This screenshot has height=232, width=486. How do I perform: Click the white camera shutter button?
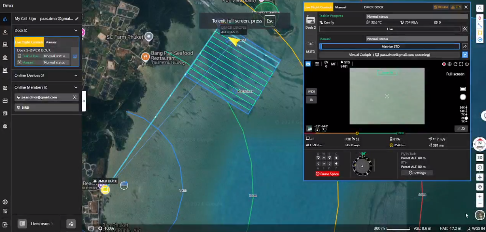[x=463, y=97]
